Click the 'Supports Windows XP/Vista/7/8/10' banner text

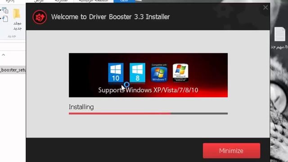pyautogui.click(x=148, y=90)
